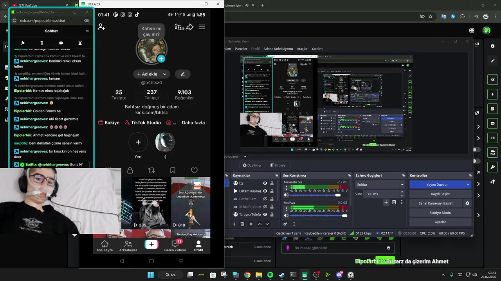Toggle visibility of Tarayıcı(Telefo source
Image resolution: width=501 pixels, height=281 pixels.
tap(265, 214)
